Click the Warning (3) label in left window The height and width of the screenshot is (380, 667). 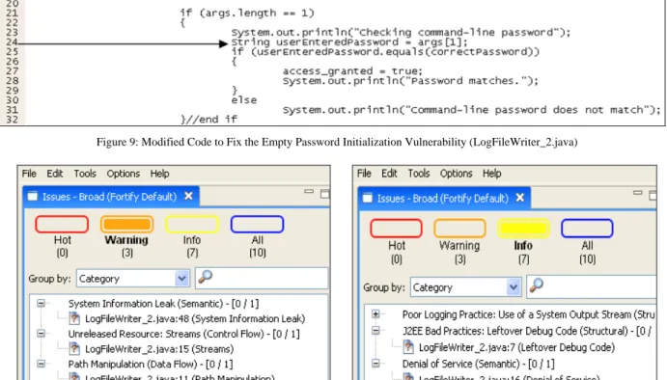[126, 246]
